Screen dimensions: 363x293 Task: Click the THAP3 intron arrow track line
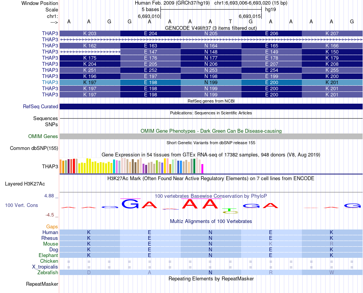[211, 40]
